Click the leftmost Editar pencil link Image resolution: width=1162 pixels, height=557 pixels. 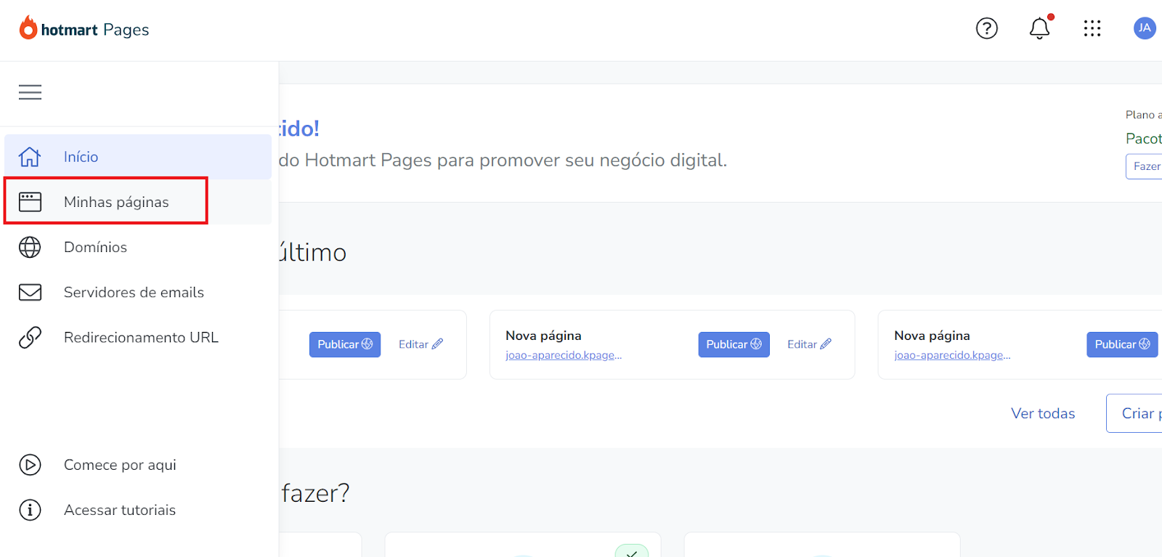[420, 344]
